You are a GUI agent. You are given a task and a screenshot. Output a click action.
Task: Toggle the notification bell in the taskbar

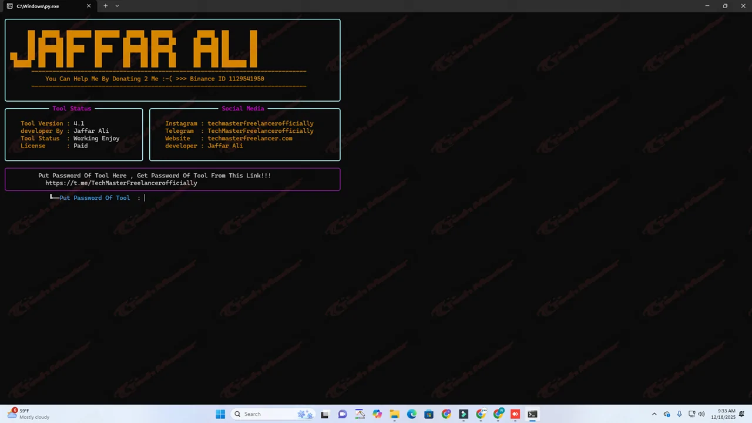743,414
